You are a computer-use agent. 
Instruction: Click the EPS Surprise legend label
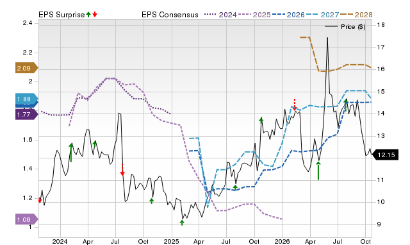(61, 15)
